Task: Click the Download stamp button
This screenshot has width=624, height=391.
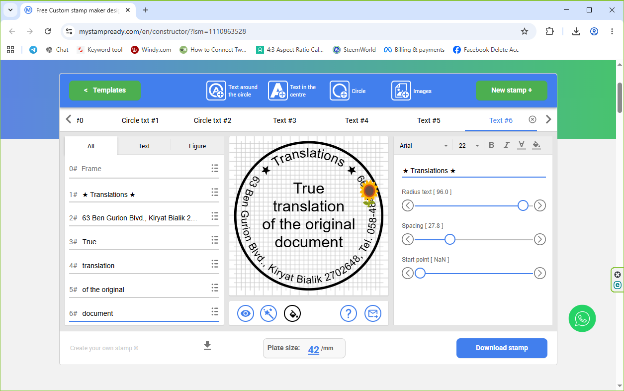Action: coord(502,348)
